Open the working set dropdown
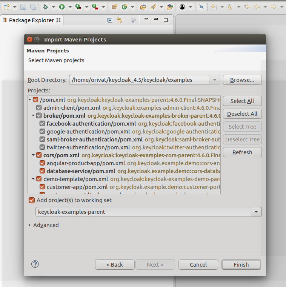 pos(257,212)
